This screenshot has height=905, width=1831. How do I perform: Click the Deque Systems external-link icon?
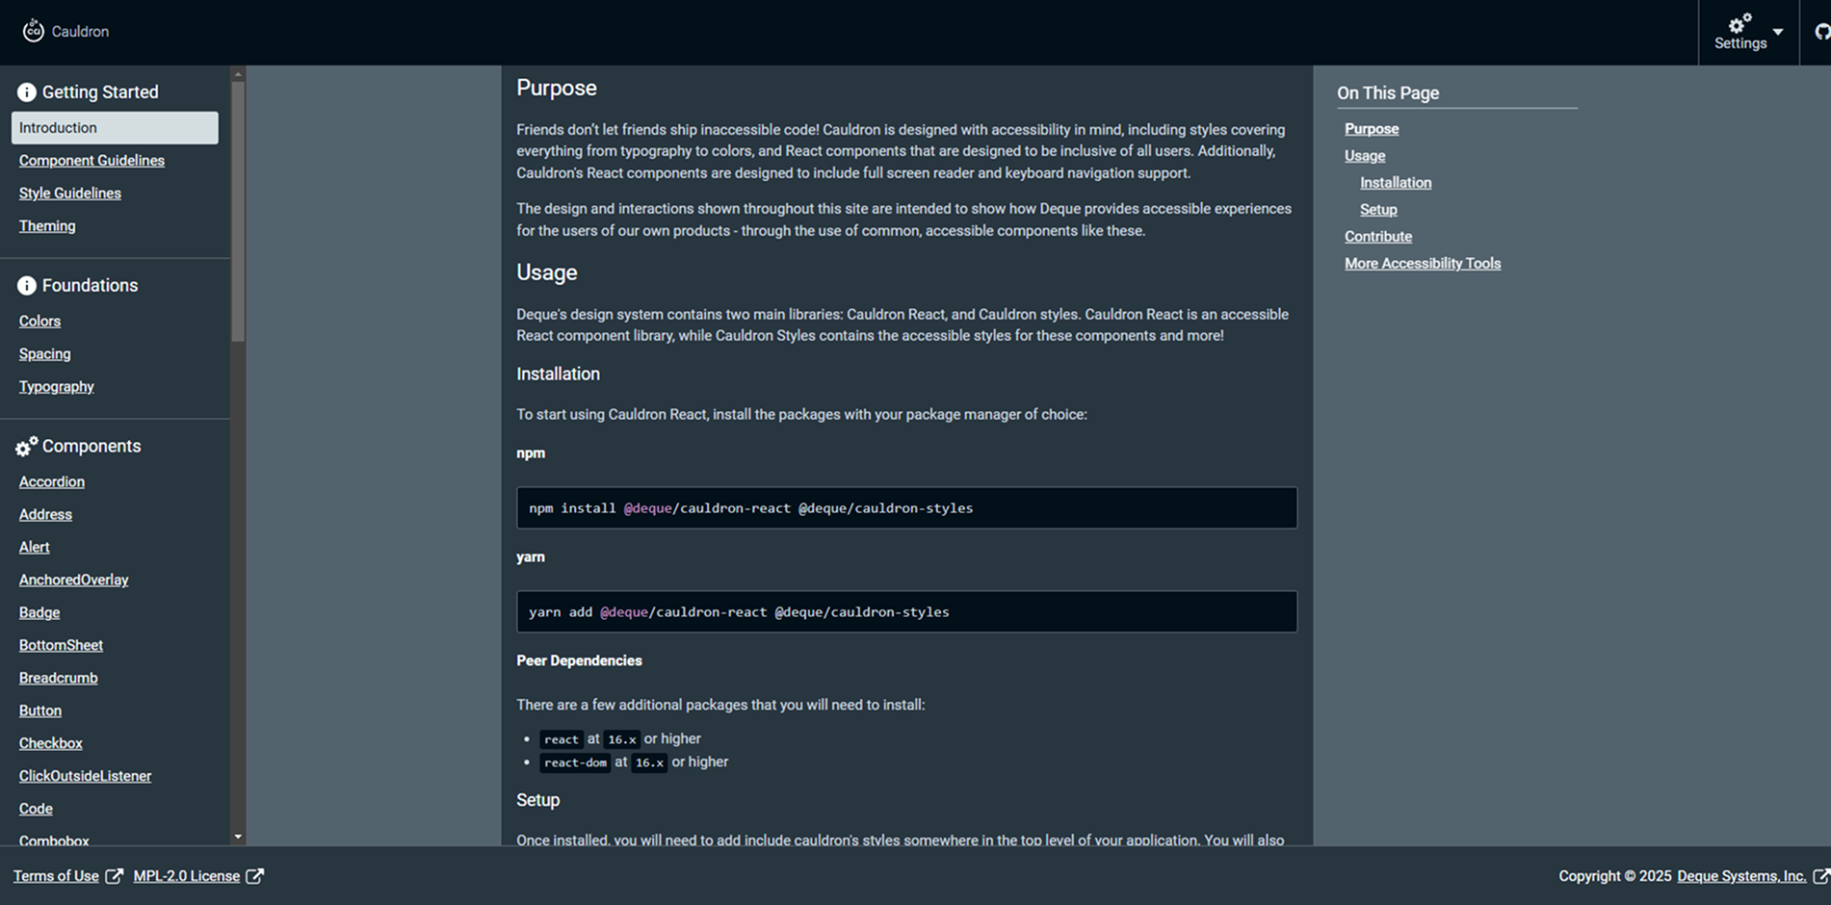pyautogui.click(x=1820, y=876)
